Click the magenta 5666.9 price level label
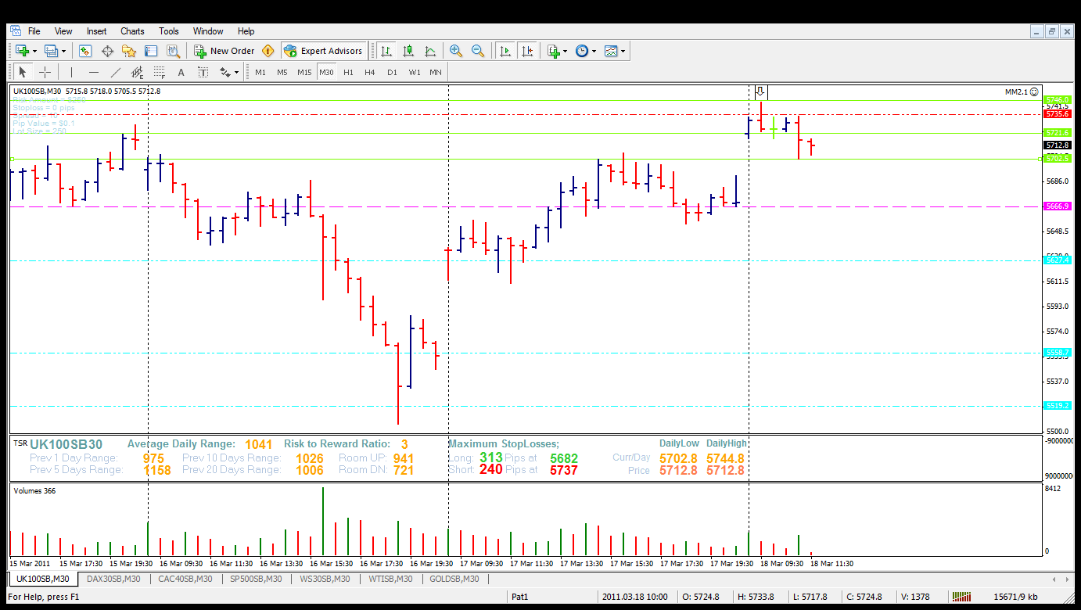The image size is (1081, 610). pos(1058,206)
